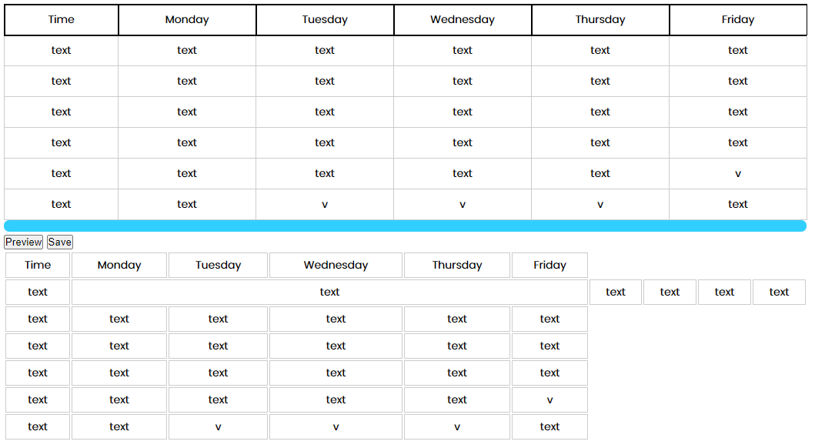Select the Monday header in the bottom table
The width and height of the screenshot is (815, 448).
[119, 265]
